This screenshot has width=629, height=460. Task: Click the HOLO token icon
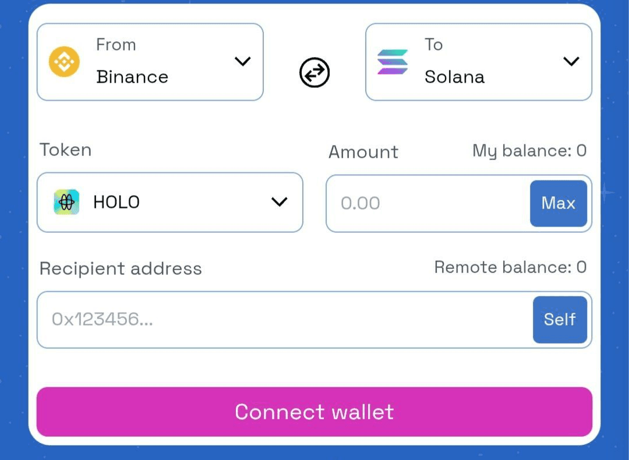click(x=66, y=202)
